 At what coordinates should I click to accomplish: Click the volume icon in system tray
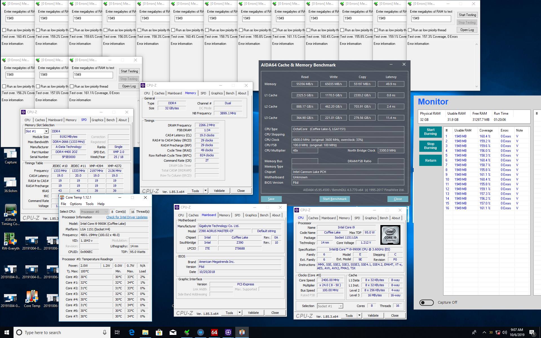(505, 332)
